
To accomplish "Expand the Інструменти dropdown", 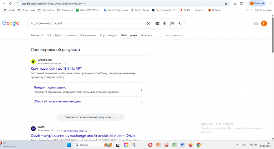I will pos(175,35).
